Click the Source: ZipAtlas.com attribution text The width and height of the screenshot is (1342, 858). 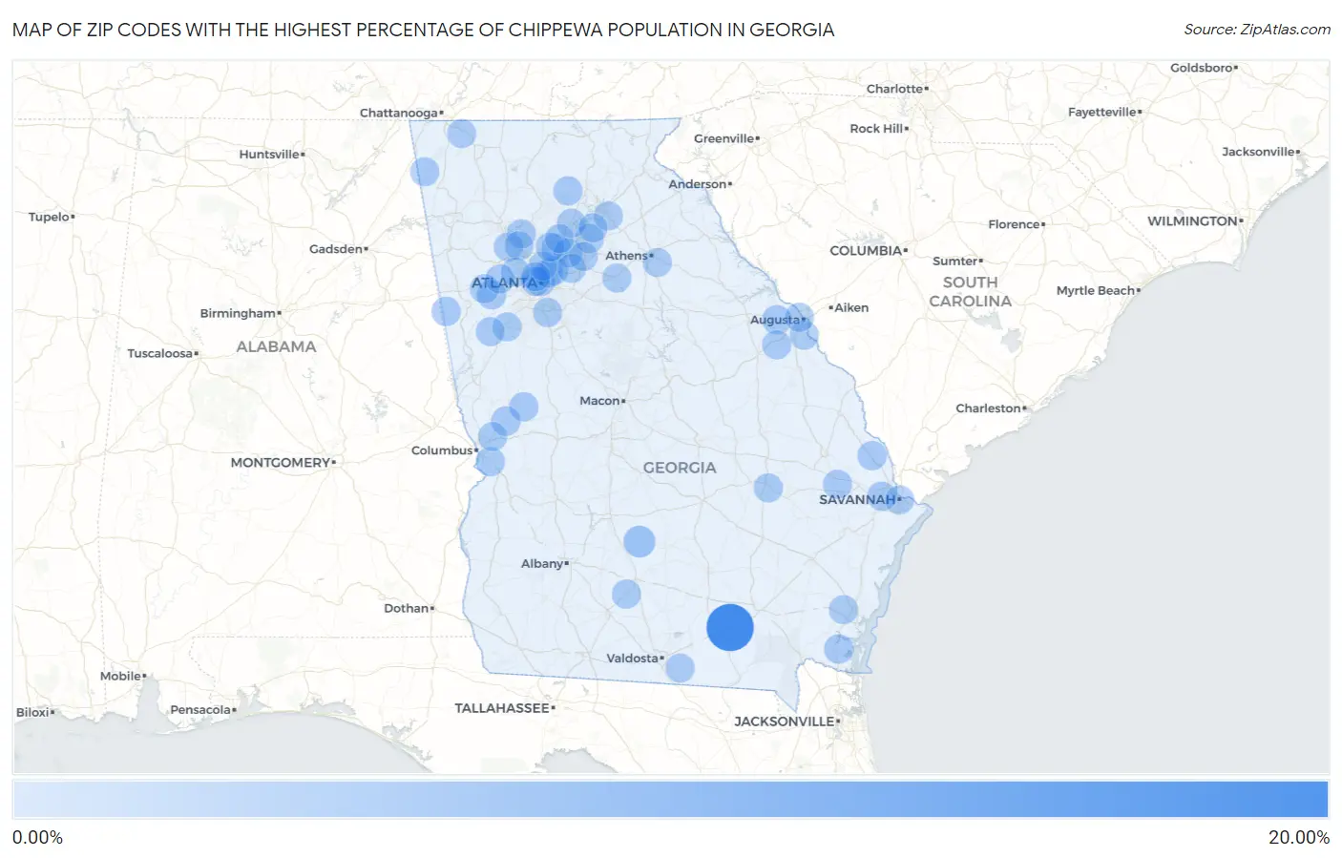pyautogui.click(x=1257, y=30)
